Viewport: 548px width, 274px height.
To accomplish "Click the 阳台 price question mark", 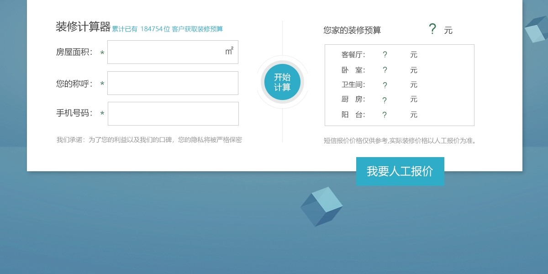I will coord(385,115).
